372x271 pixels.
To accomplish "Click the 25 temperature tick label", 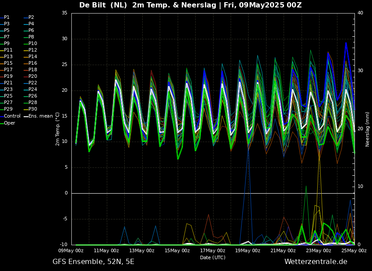I will (x=64, y=65).
